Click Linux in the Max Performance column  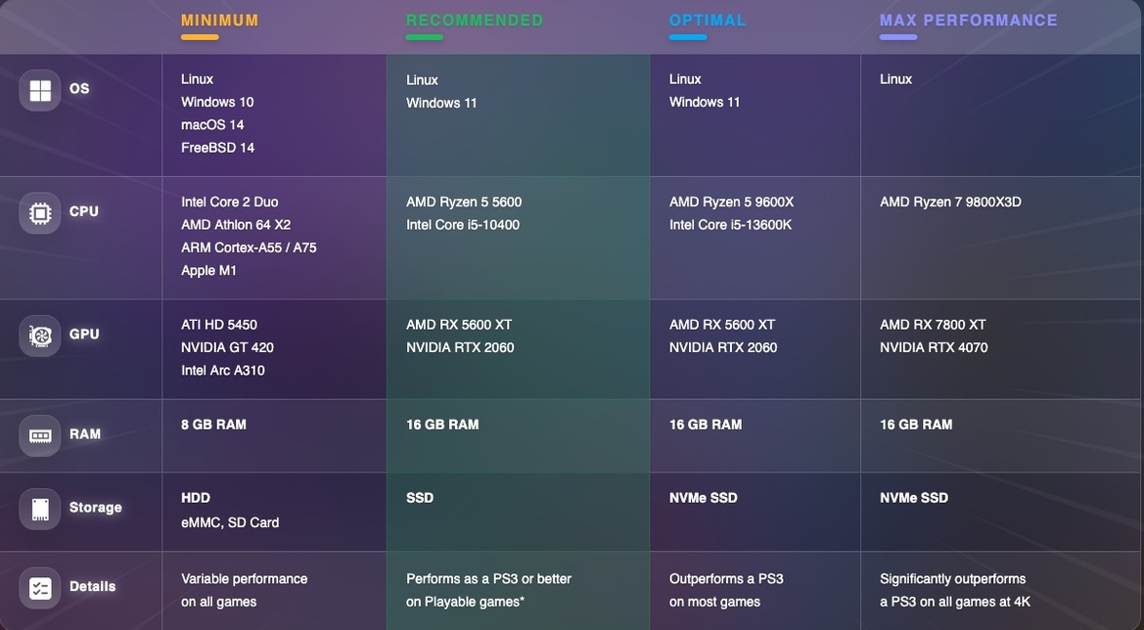895,79
